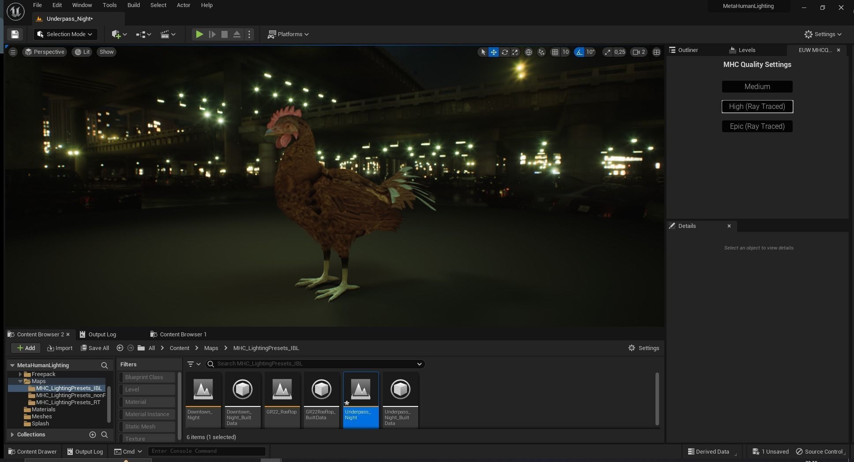
Task: Toggle world/local coordinate system globe icon
Action: tap(528, 52)
